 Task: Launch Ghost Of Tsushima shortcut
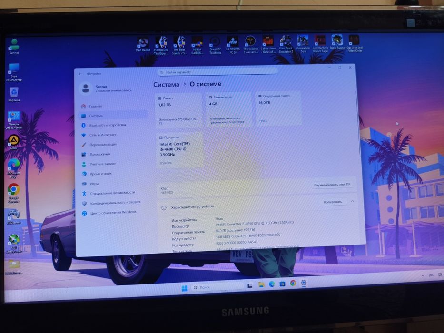[x=215, y=45]
